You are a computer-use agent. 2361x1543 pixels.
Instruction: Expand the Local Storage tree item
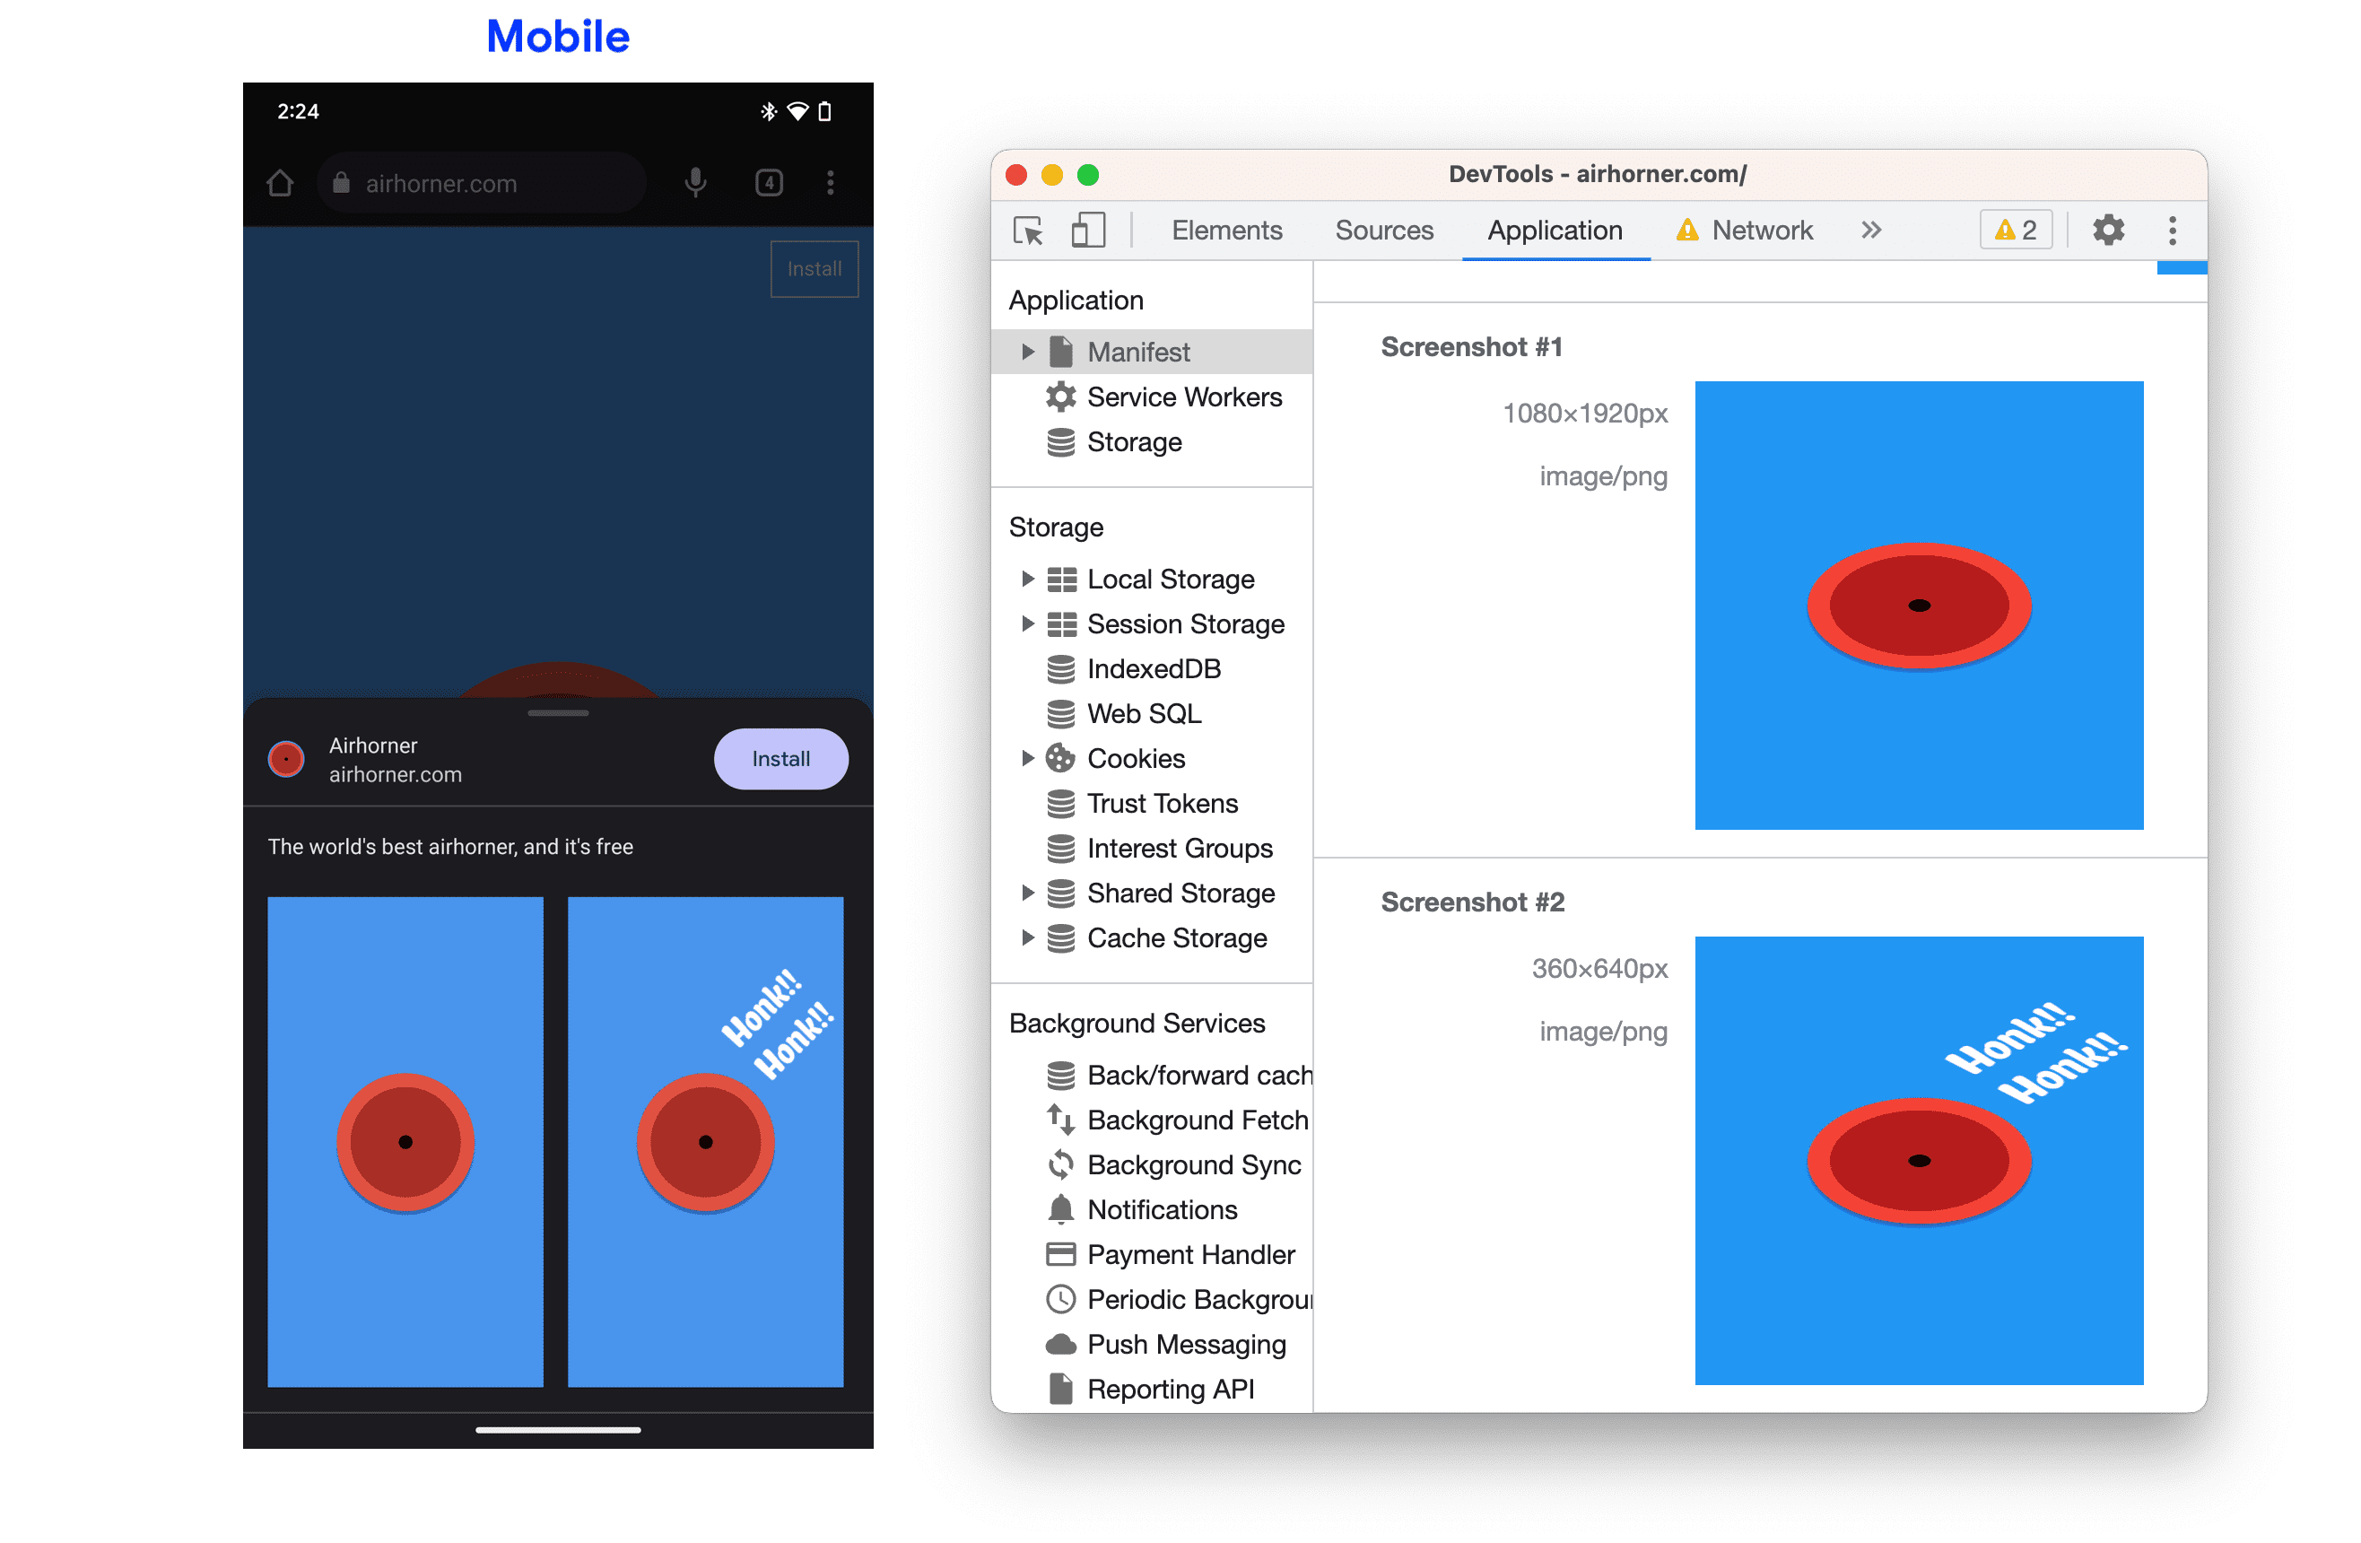click(x=1028, y=579)
